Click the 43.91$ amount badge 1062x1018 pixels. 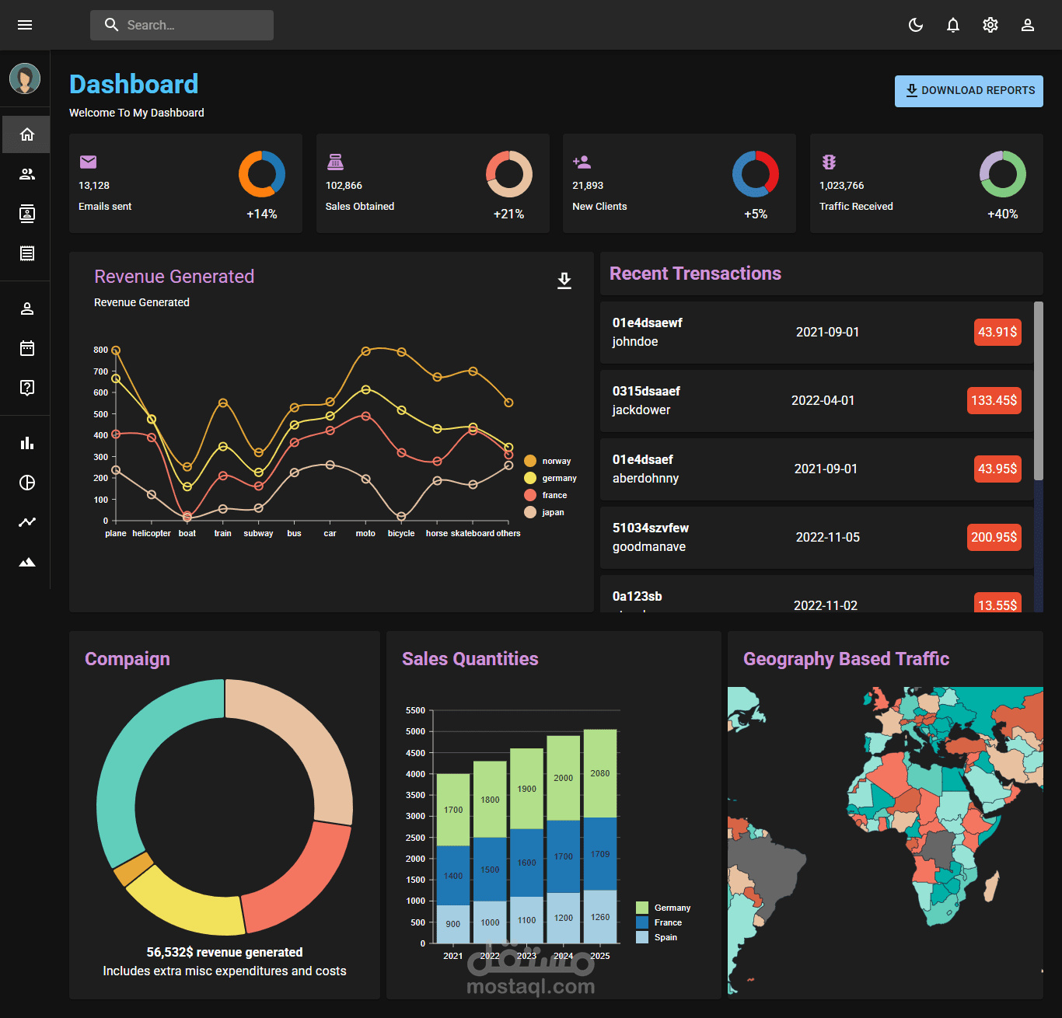coord(997,332)
